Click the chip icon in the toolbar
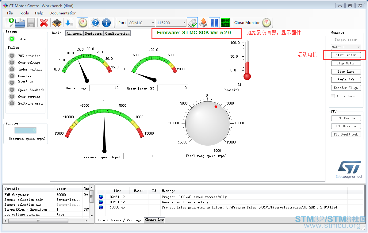Screen dimensions: 368x233 (x=57, y=23)
